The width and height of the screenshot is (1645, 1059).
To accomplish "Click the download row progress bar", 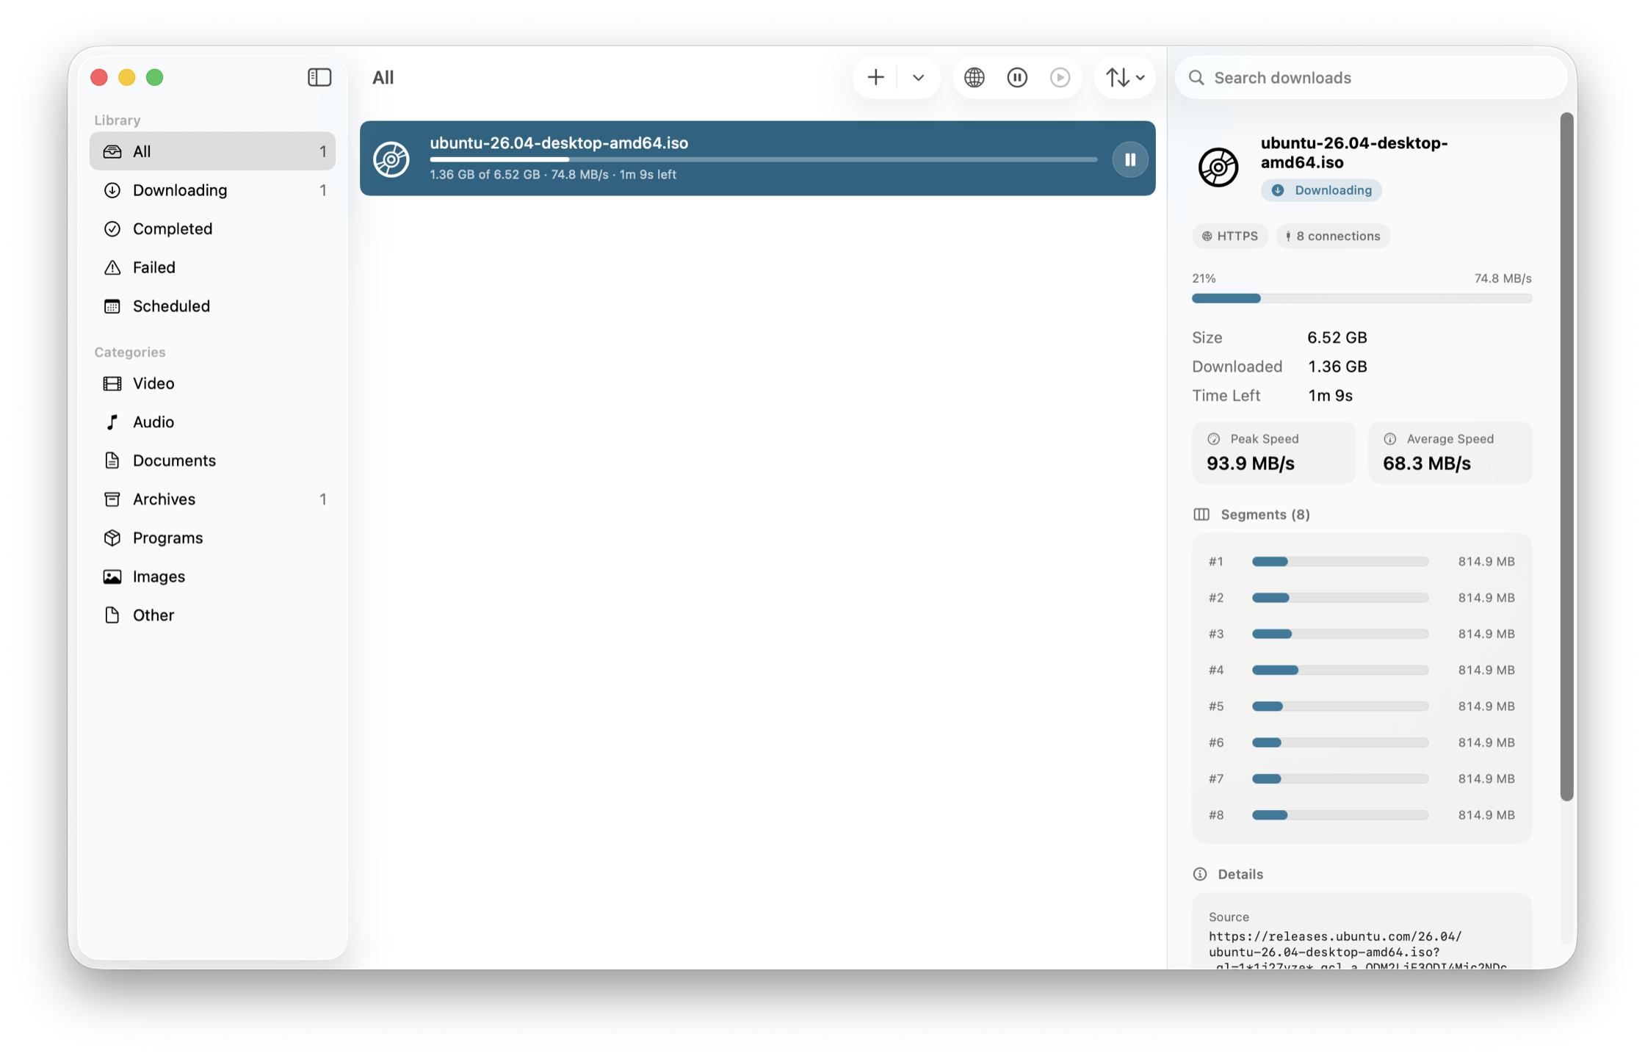I will tap(763, 159).
